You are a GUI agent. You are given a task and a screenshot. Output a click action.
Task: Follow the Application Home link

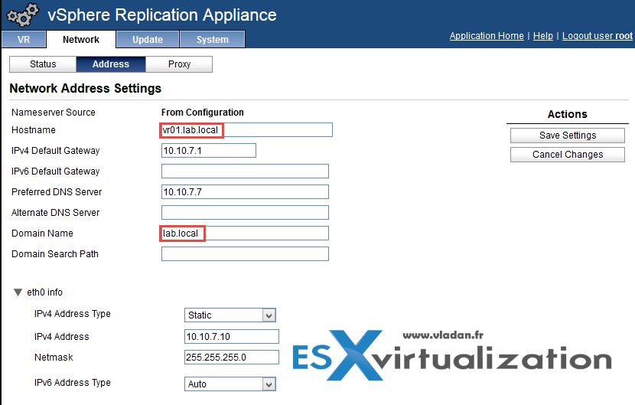click(487, 36)
